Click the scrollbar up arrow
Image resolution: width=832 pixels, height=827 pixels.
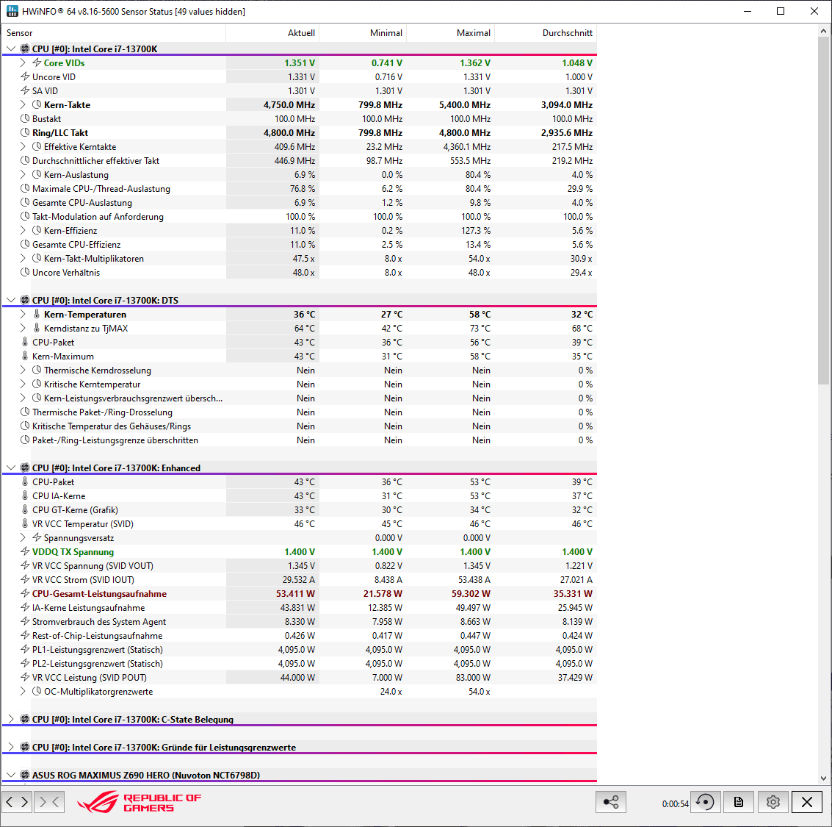pos(823,31)
